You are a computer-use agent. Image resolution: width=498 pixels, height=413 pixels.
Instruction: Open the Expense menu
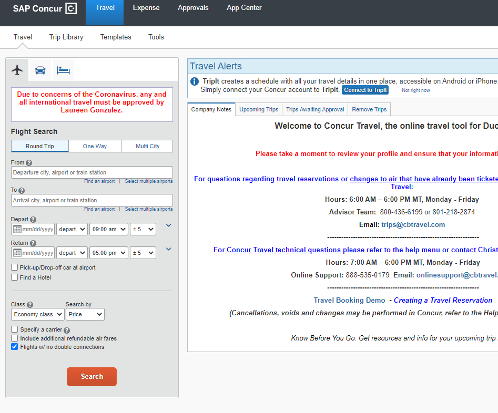146,7
